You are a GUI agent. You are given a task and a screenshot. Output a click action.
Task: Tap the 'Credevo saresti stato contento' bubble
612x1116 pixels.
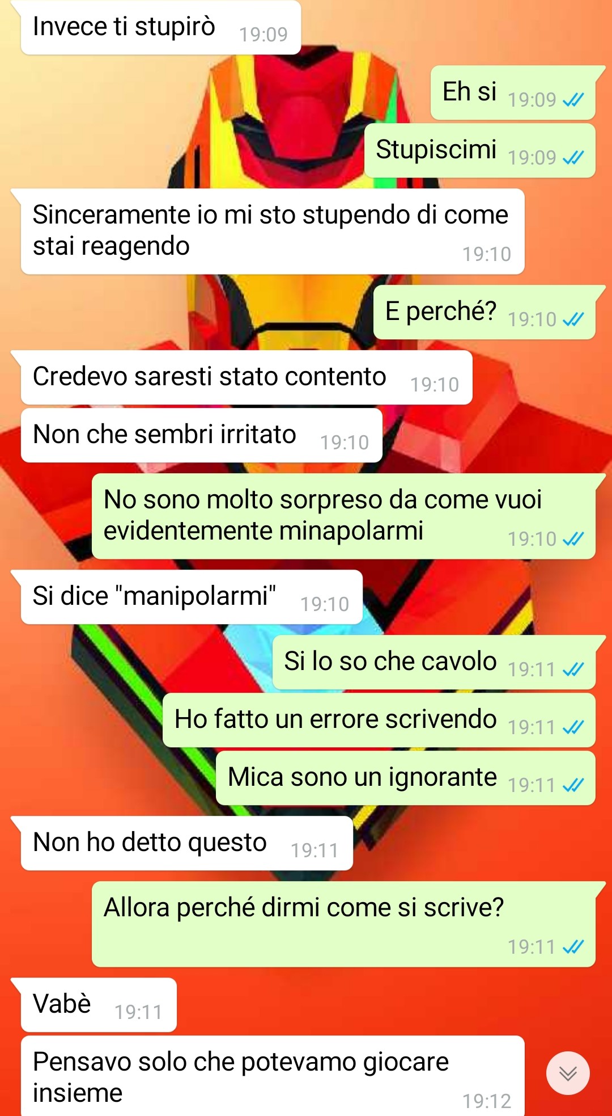tap(246, 378)
